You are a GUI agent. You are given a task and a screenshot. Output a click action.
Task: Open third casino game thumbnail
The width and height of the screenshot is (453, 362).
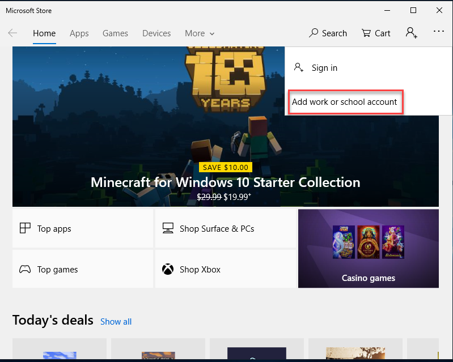pyautogui.click(x=393, y=242)
